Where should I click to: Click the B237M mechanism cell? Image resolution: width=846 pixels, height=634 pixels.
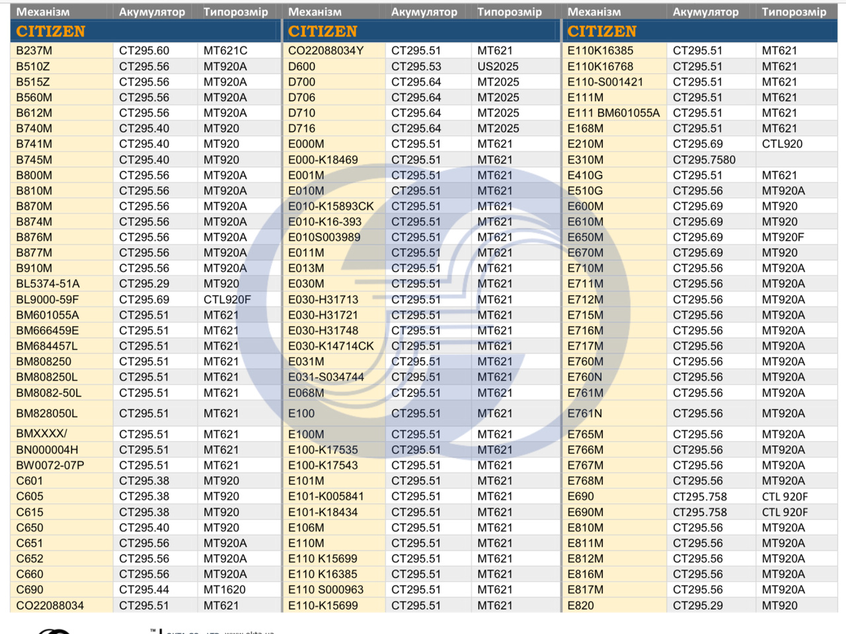[x=34, y=51]
